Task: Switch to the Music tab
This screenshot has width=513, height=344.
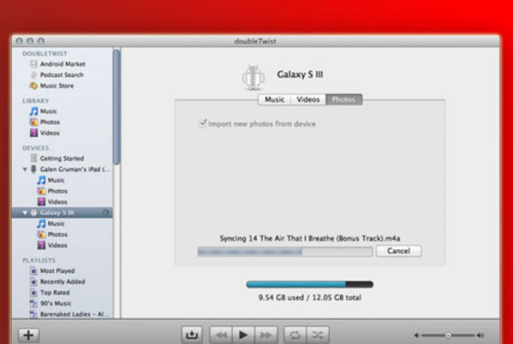Action: pos(274,100)
